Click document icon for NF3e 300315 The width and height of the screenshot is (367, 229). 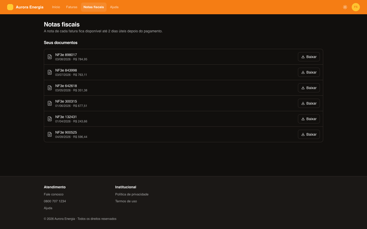click(x=50, y=103)
